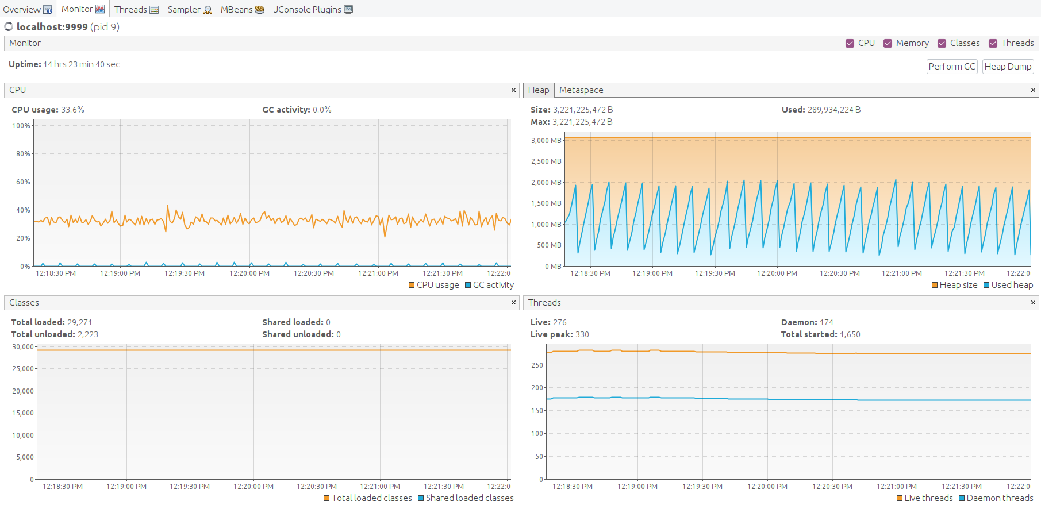Close the CPU graph panel
The image size is (1041, 505).
pos(513,90)
